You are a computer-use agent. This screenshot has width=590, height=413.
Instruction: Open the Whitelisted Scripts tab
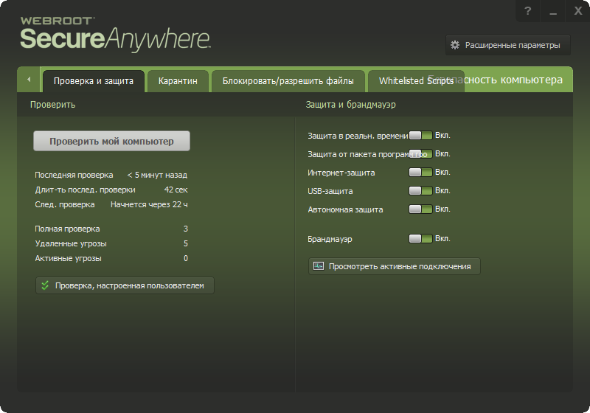(416, 81)
